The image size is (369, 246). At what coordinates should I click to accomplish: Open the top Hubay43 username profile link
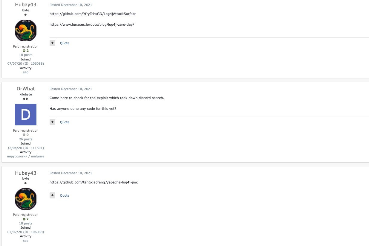click(x=26, y=4)
